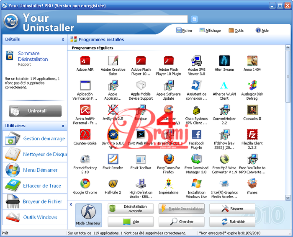Viewport: 293px width, 237px height.
Task: Select Free Mp3 Wma Converter icon
Action: tap(224, 159)
